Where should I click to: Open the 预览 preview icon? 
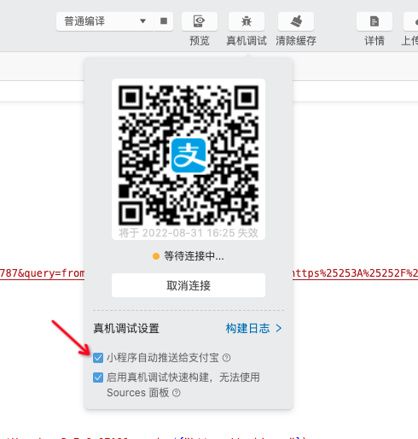200,21
